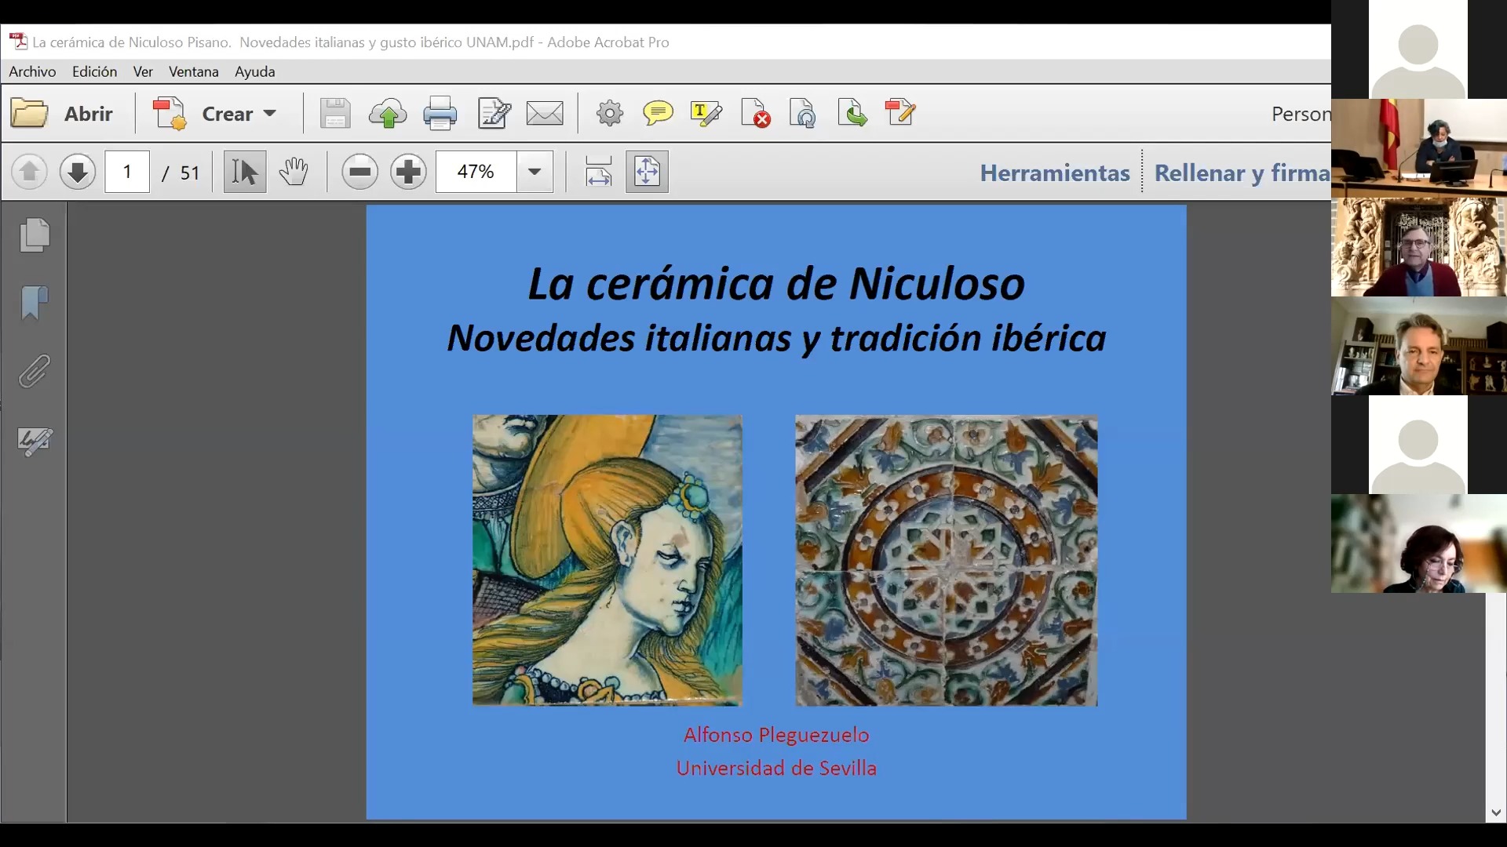Open settings with the gear icon
Screen dimensions: 1507x847
(610, 114)
